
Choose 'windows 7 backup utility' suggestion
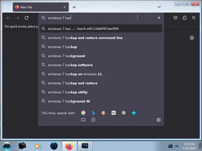(x=101, y=92)
